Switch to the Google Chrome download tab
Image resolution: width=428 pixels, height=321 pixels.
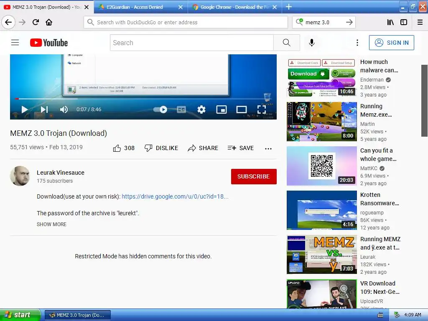click(x=235, y=7)
